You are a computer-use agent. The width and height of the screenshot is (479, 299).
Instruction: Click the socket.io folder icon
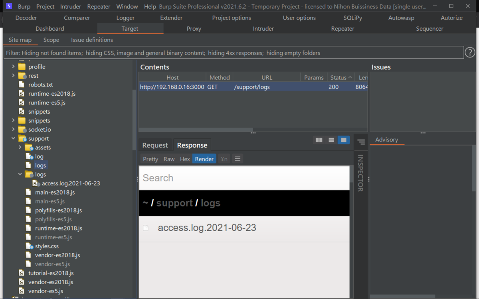[22, 130]
